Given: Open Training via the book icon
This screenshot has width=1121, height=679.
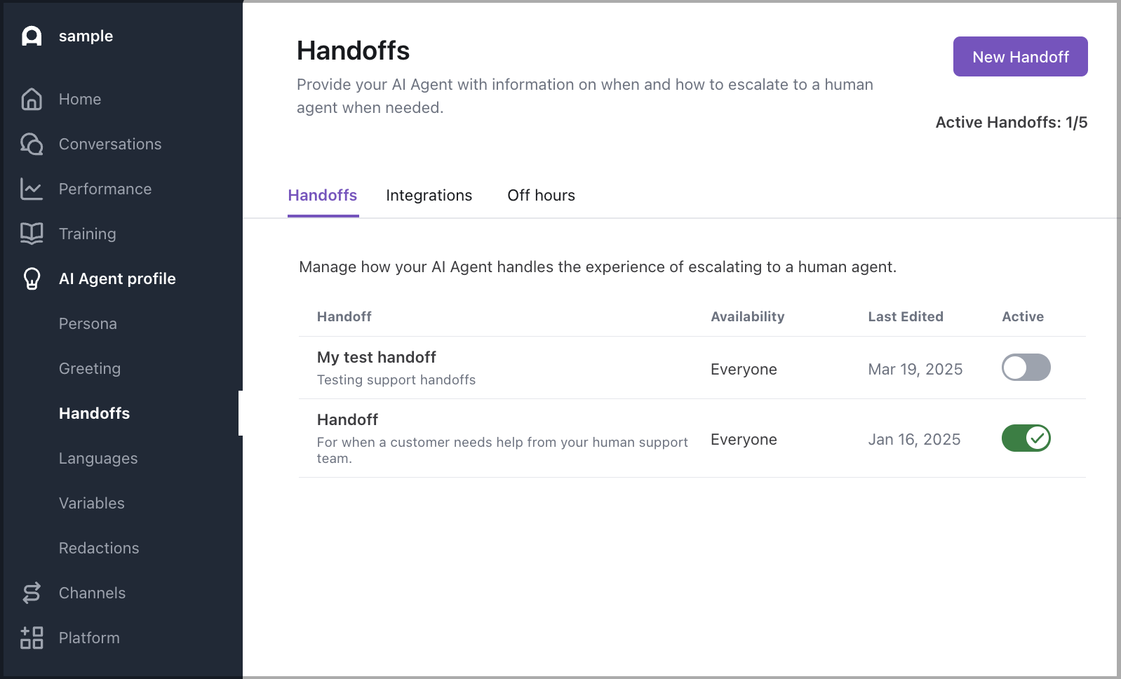Looking at the screenshot, I should (31, 234).
